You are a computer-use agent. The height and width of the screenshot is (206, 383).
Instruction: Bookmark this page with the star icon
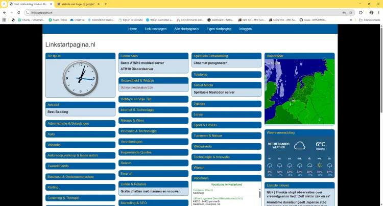click(x=350, y=12)
